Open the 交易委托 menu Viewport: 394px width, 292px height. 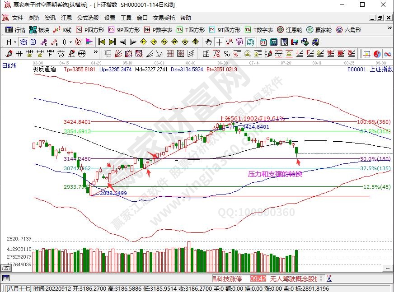(164, 18)
